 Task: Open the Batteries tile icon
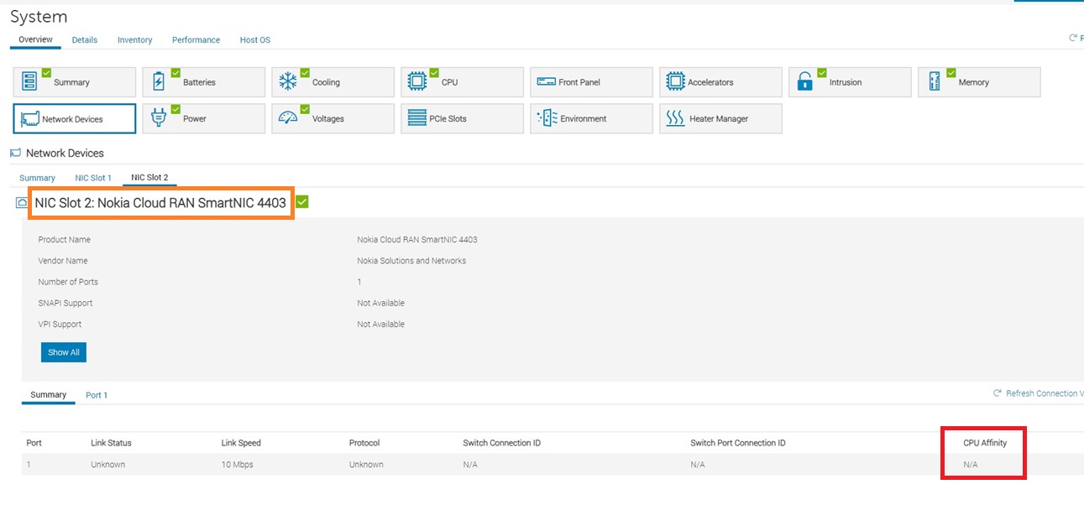point(159,82)
